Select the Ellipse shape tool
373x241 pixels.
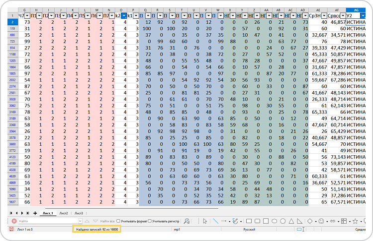point(274,221)
